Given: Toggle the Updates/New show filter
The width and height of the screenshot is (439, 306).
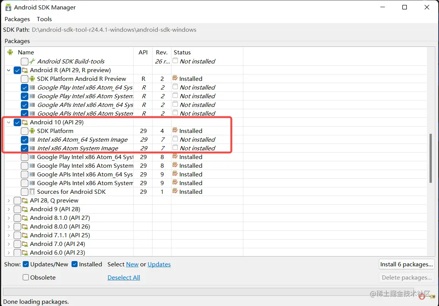Looking at the screenshot, I should tap(26, 264).
